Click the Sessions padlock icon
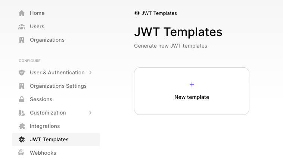Screen dimensions: 283x161 [x=22, y=99]
